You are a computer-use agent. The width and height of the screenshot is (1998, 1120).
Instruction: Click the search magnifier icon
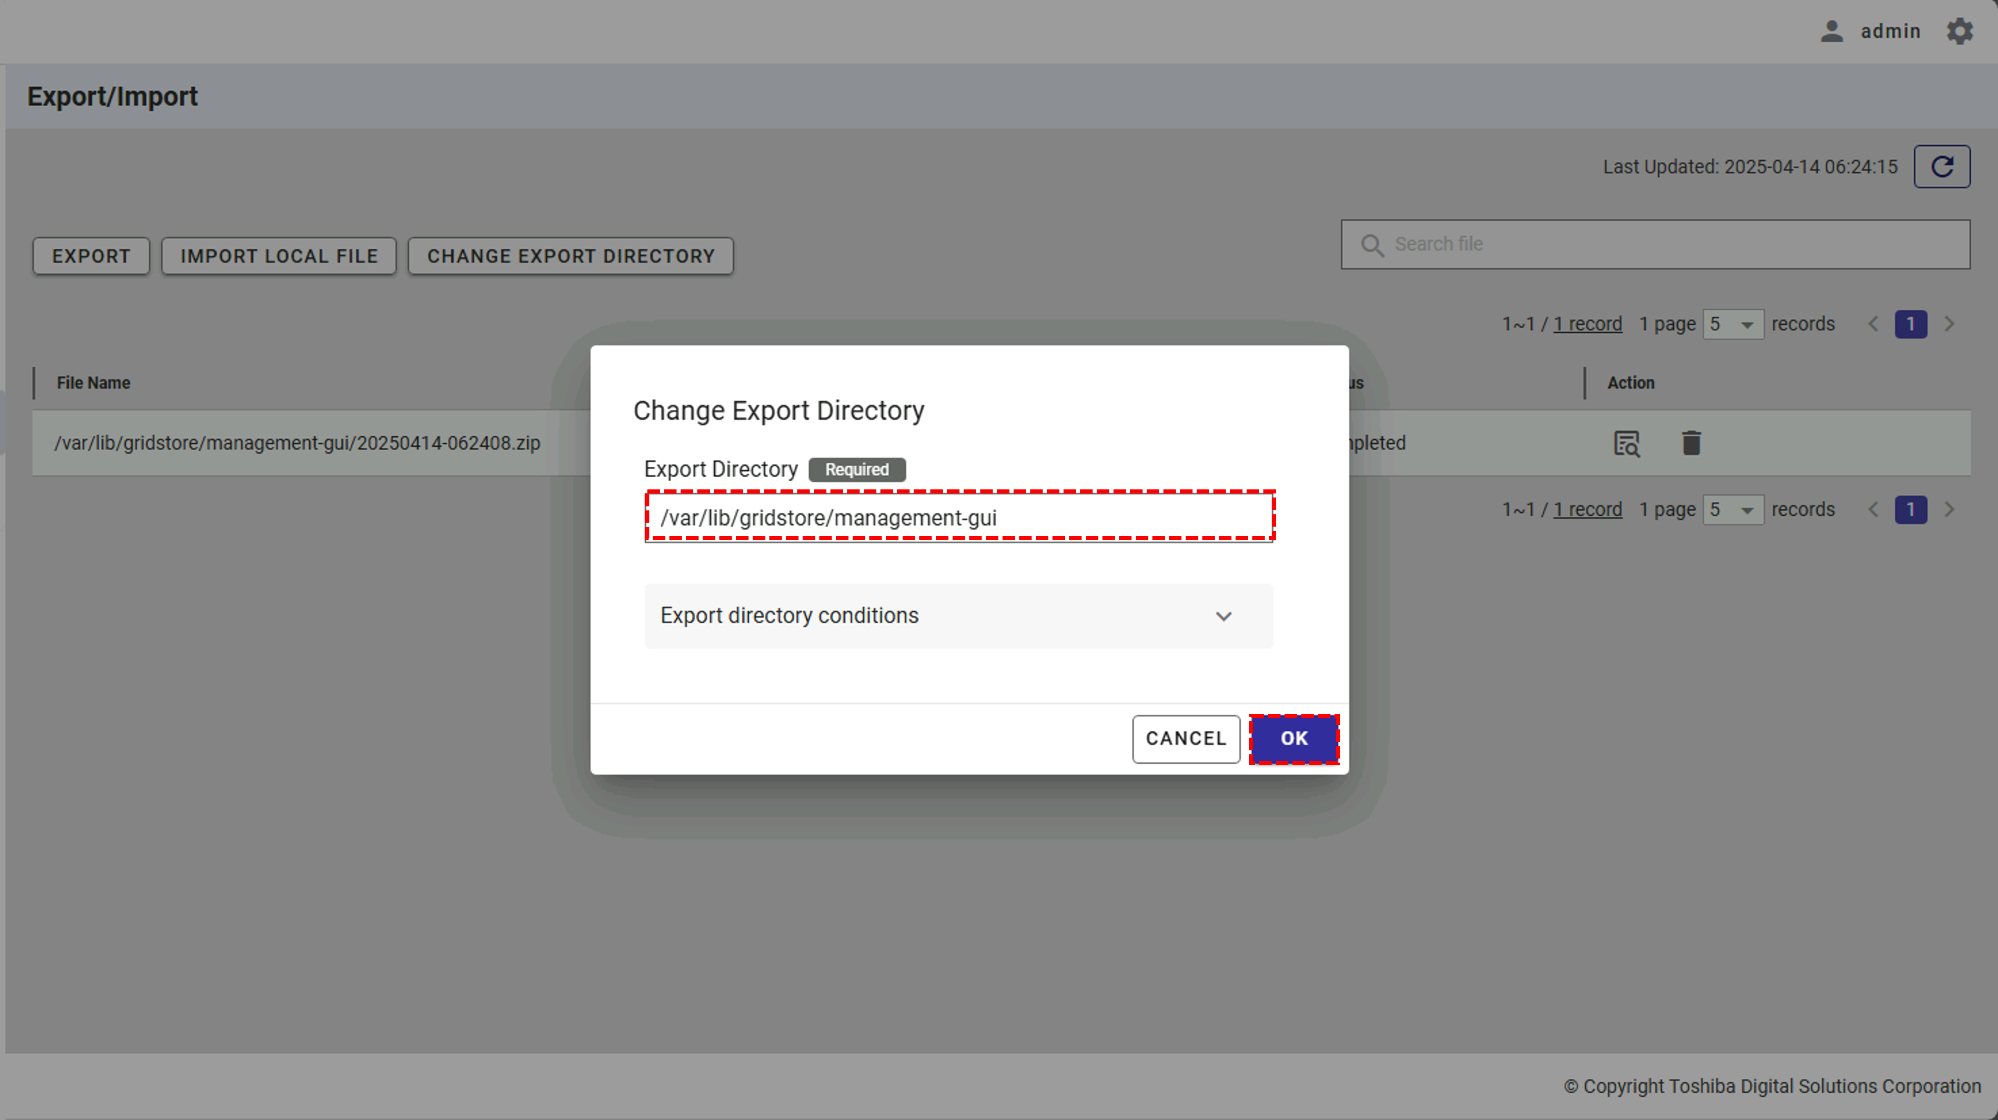coord(1372,245)
